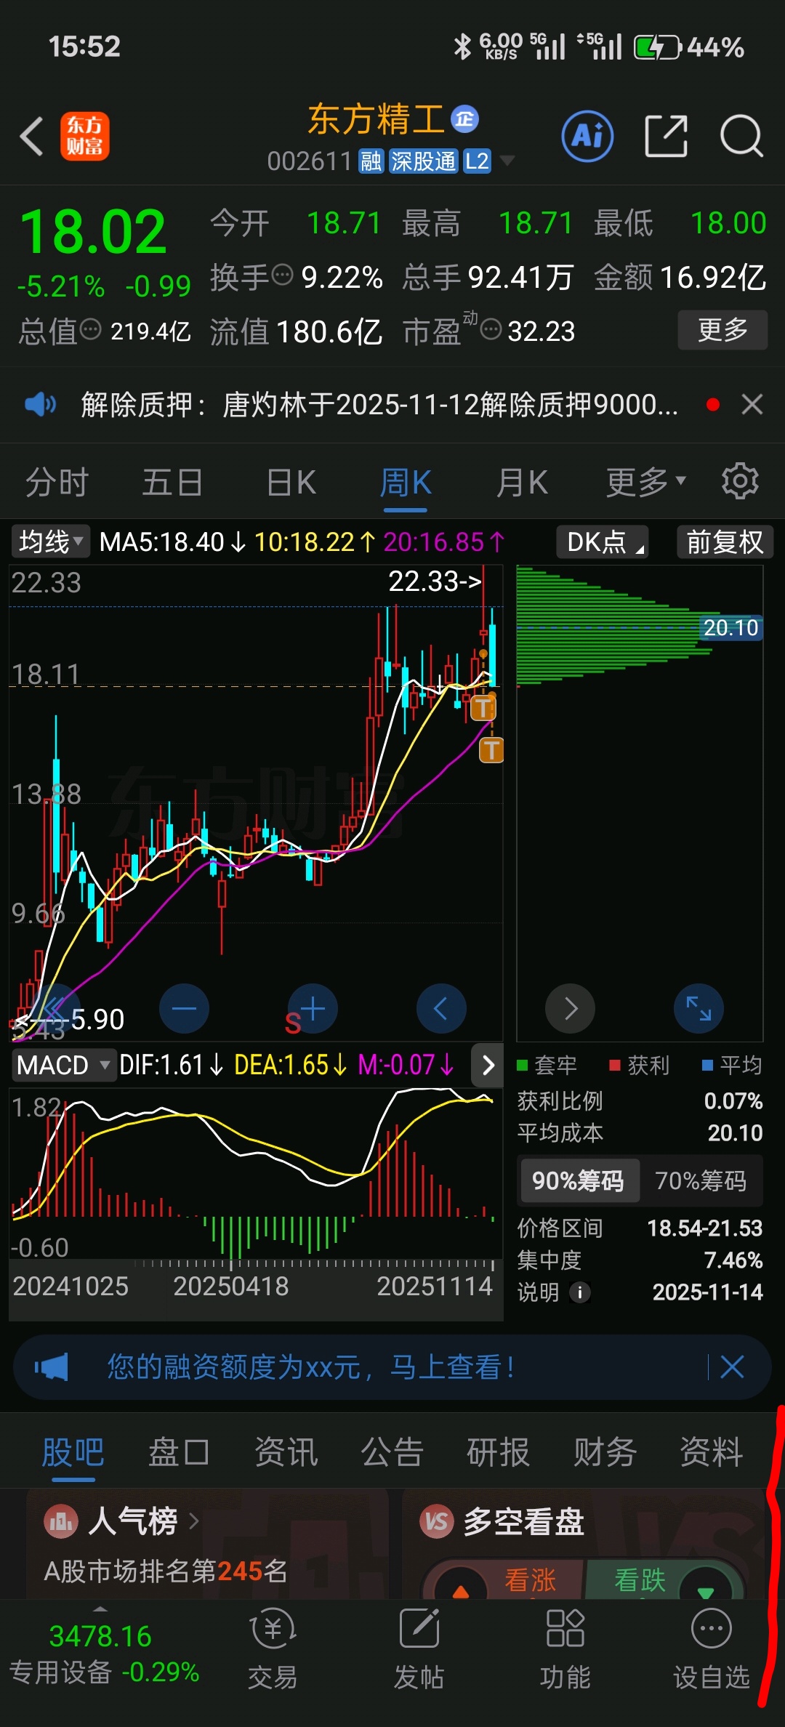
Task: Open the search magnifier icon
Action: [741, 136]
